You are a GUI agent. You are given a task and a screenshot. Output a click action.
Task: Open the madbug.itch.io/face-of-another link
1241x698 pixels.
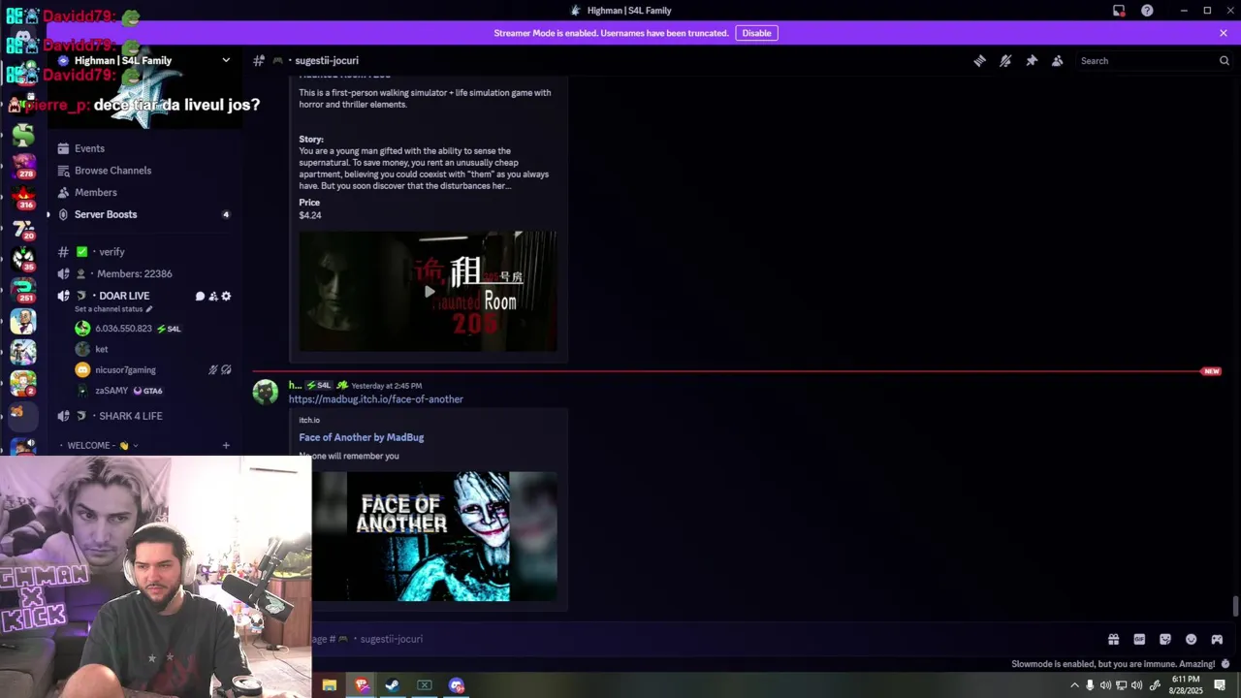[375, 399]
